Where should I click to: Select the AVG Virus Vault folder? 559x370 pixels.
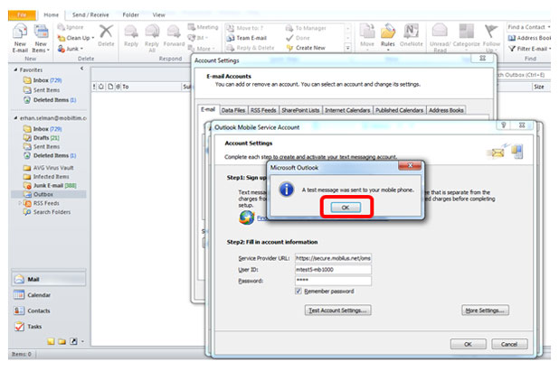click(48, 168)
